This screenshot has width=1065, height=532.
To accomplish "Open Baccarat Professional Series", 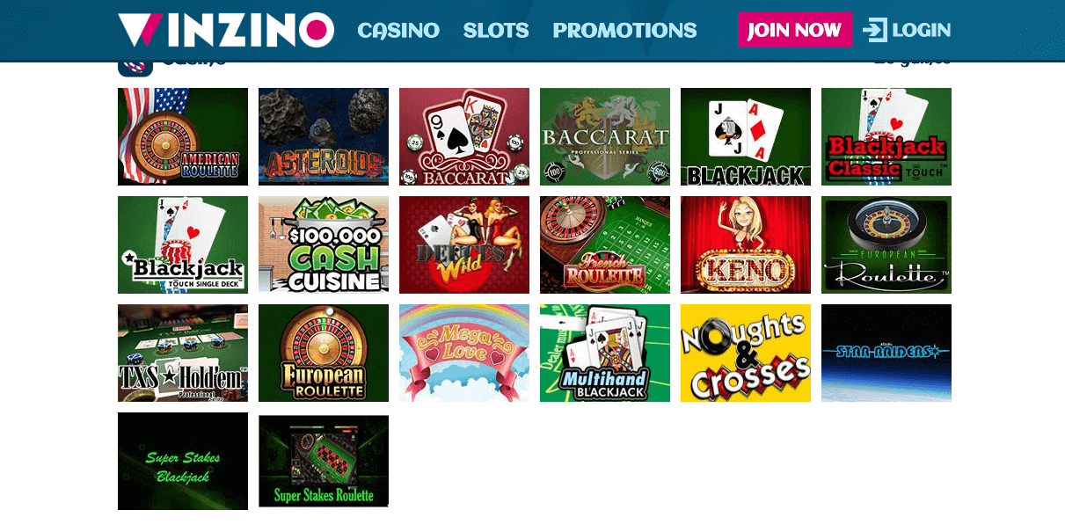I will coord(605,136).
